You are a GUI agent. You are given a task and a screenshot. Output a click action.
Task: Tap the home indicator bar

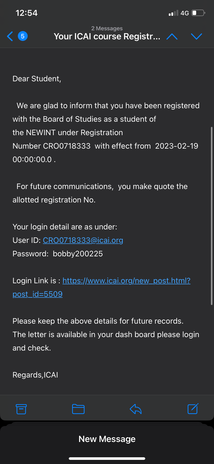coord(107,459)
